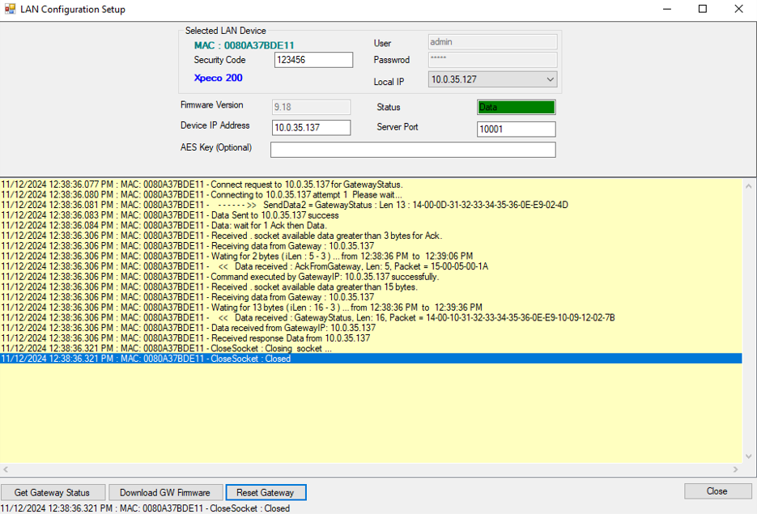Click the Server Port input field
757x514 pixels.
[x=516, y=130]
